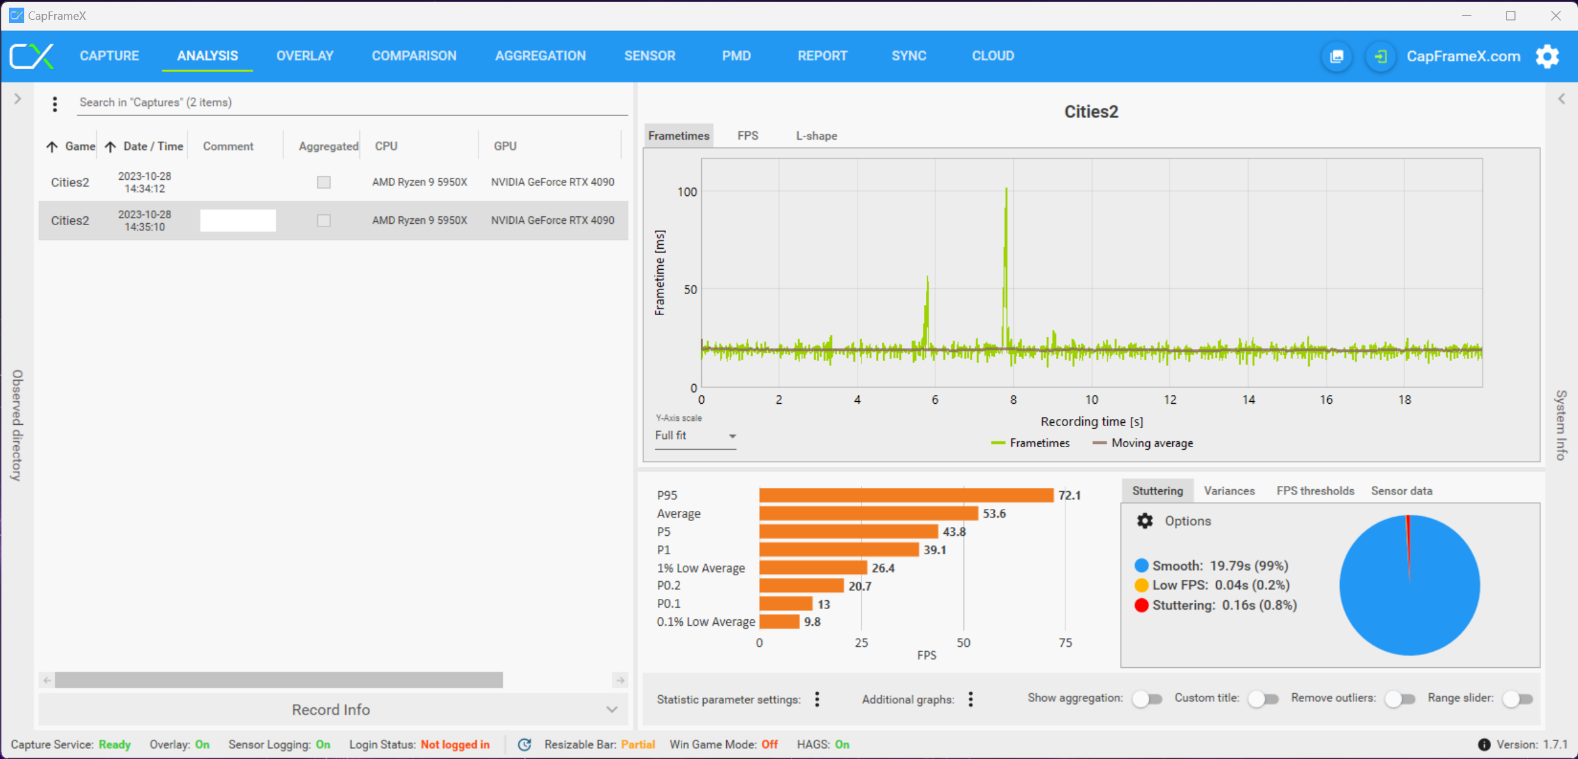1578x759 pixels.
Task: Click the screenshot gallery icon in header
Action: (1337, 56)
